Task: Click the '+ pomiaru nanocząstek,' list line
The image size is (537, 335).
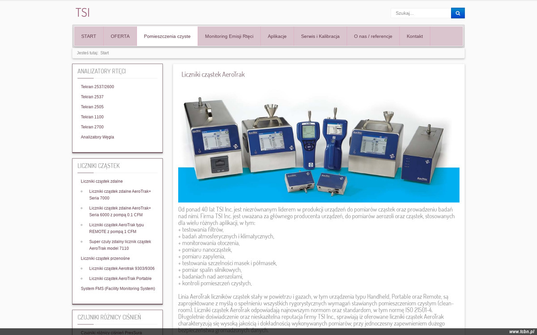Action: coord(205,250)
